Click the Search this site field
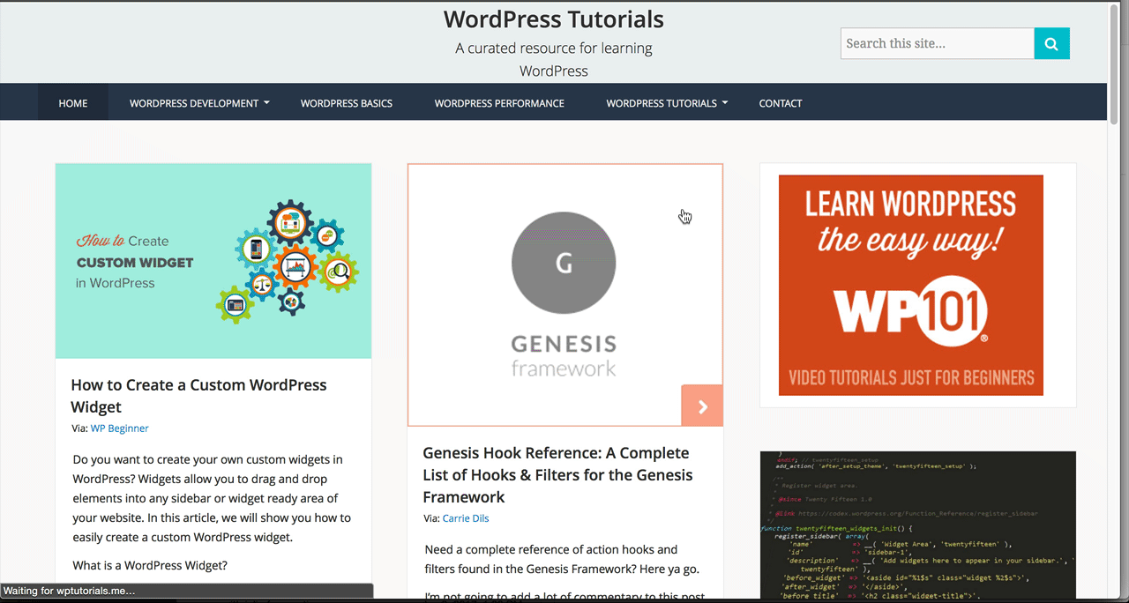1129x603 pixels. coord(938,43)
